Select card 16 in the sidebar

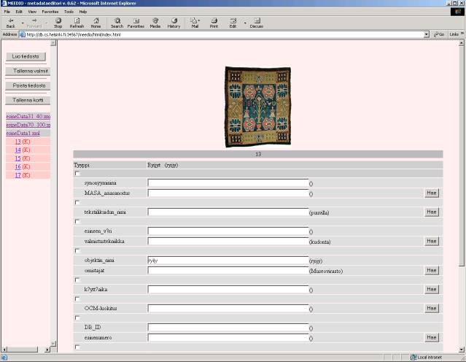pyautogui.click(x=18, y=167)
